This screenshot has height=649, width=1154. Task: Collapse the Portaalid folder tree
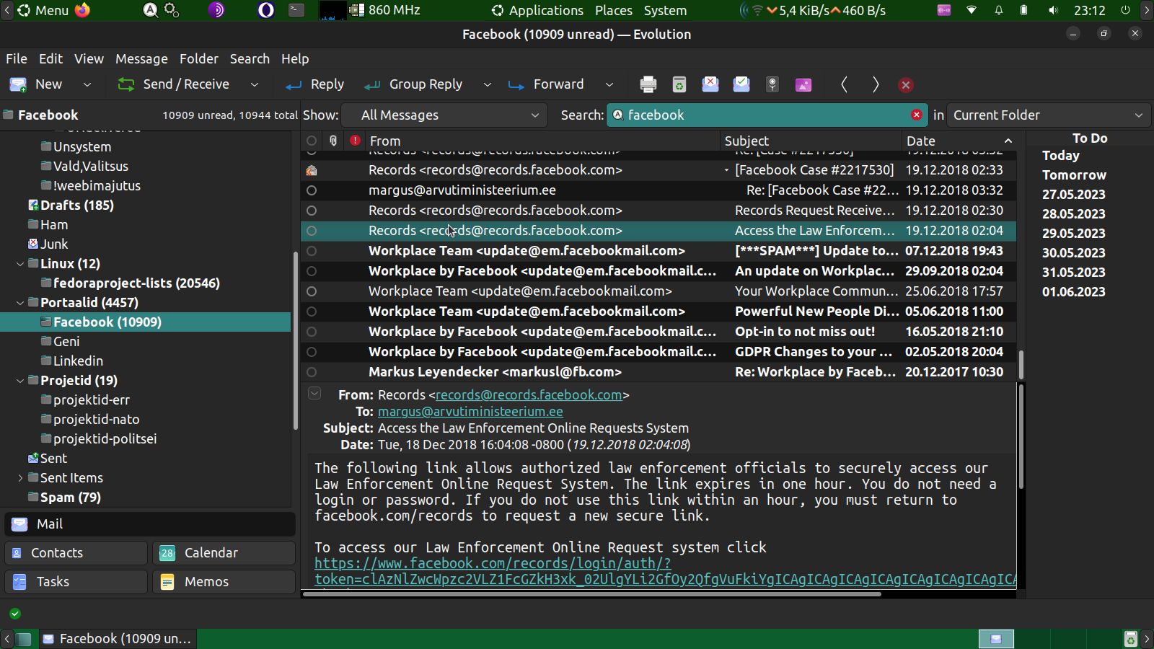point(20,303)
